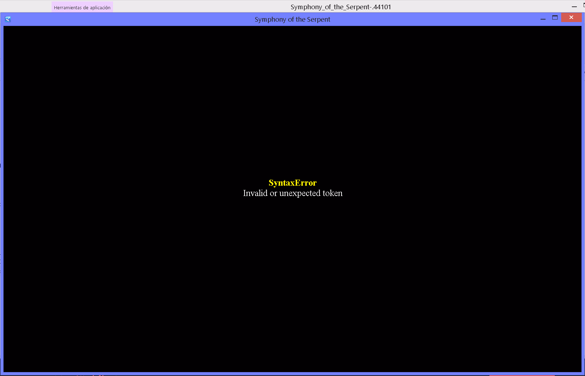
Task: Click the Symphony_of_the_Serpent-.44101 Explorer window title
Action: pos(341,7)
